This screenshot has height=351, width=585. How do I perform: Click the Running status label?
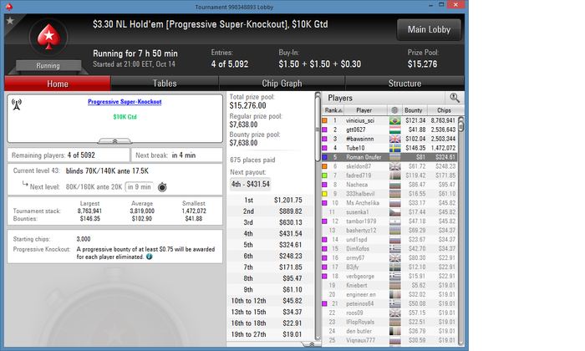pyautogui.click(x=48, y=66)
